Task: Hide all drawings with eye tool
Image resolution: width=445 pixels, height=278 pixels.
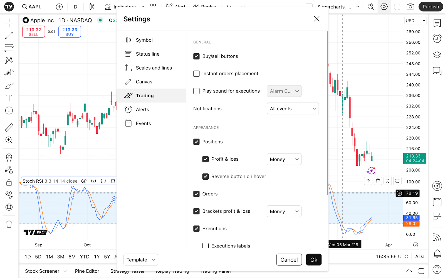Action: 9,195
